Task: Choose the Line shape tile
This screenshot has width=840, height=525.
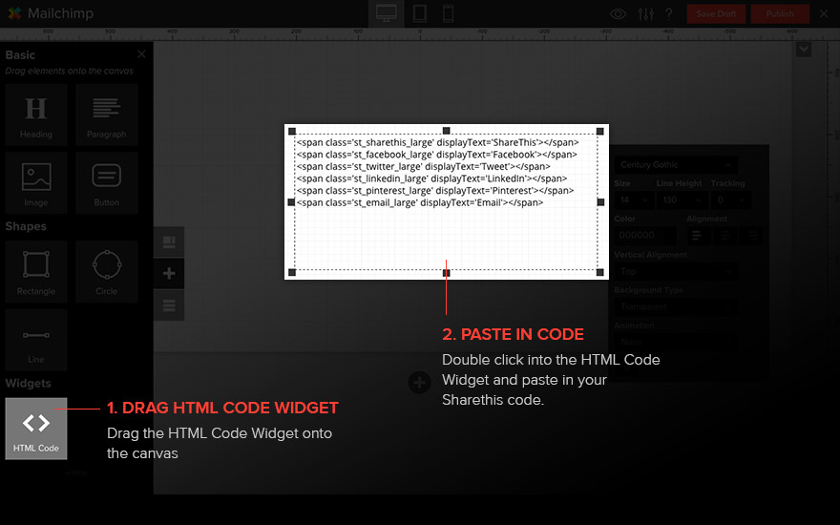Action: click(x=36, y=340)
